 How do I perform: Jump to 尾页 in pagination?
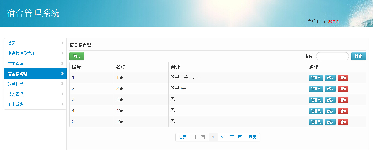[x=252, y=137]
